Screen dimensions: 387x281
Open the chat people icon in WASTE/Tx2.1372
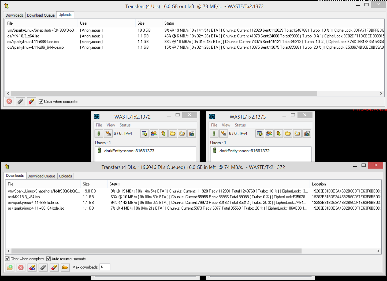point(192,133)
